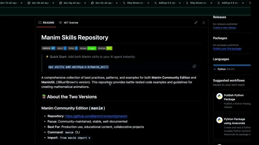Open the Releases section heading
Image resolution: width=259 pixels, height=145 pixels.
[x=219, y=17]
